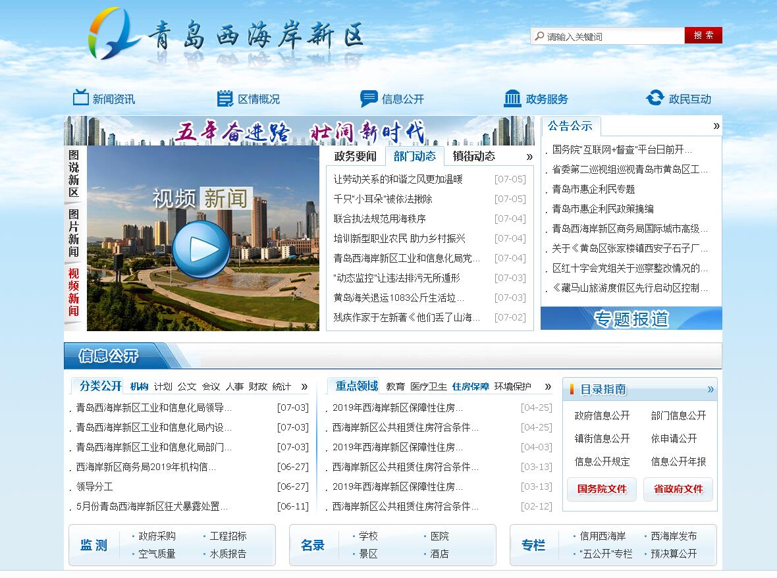Click the 政民互动 refresh arrows icon

pos(655,98)
